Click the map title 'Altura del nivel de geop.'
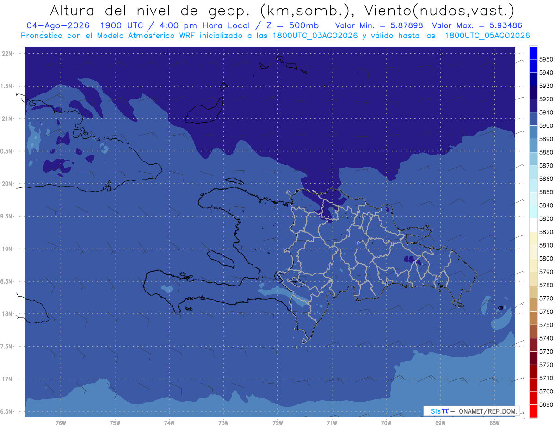This screenshot has height=429, width=555. 149,10
